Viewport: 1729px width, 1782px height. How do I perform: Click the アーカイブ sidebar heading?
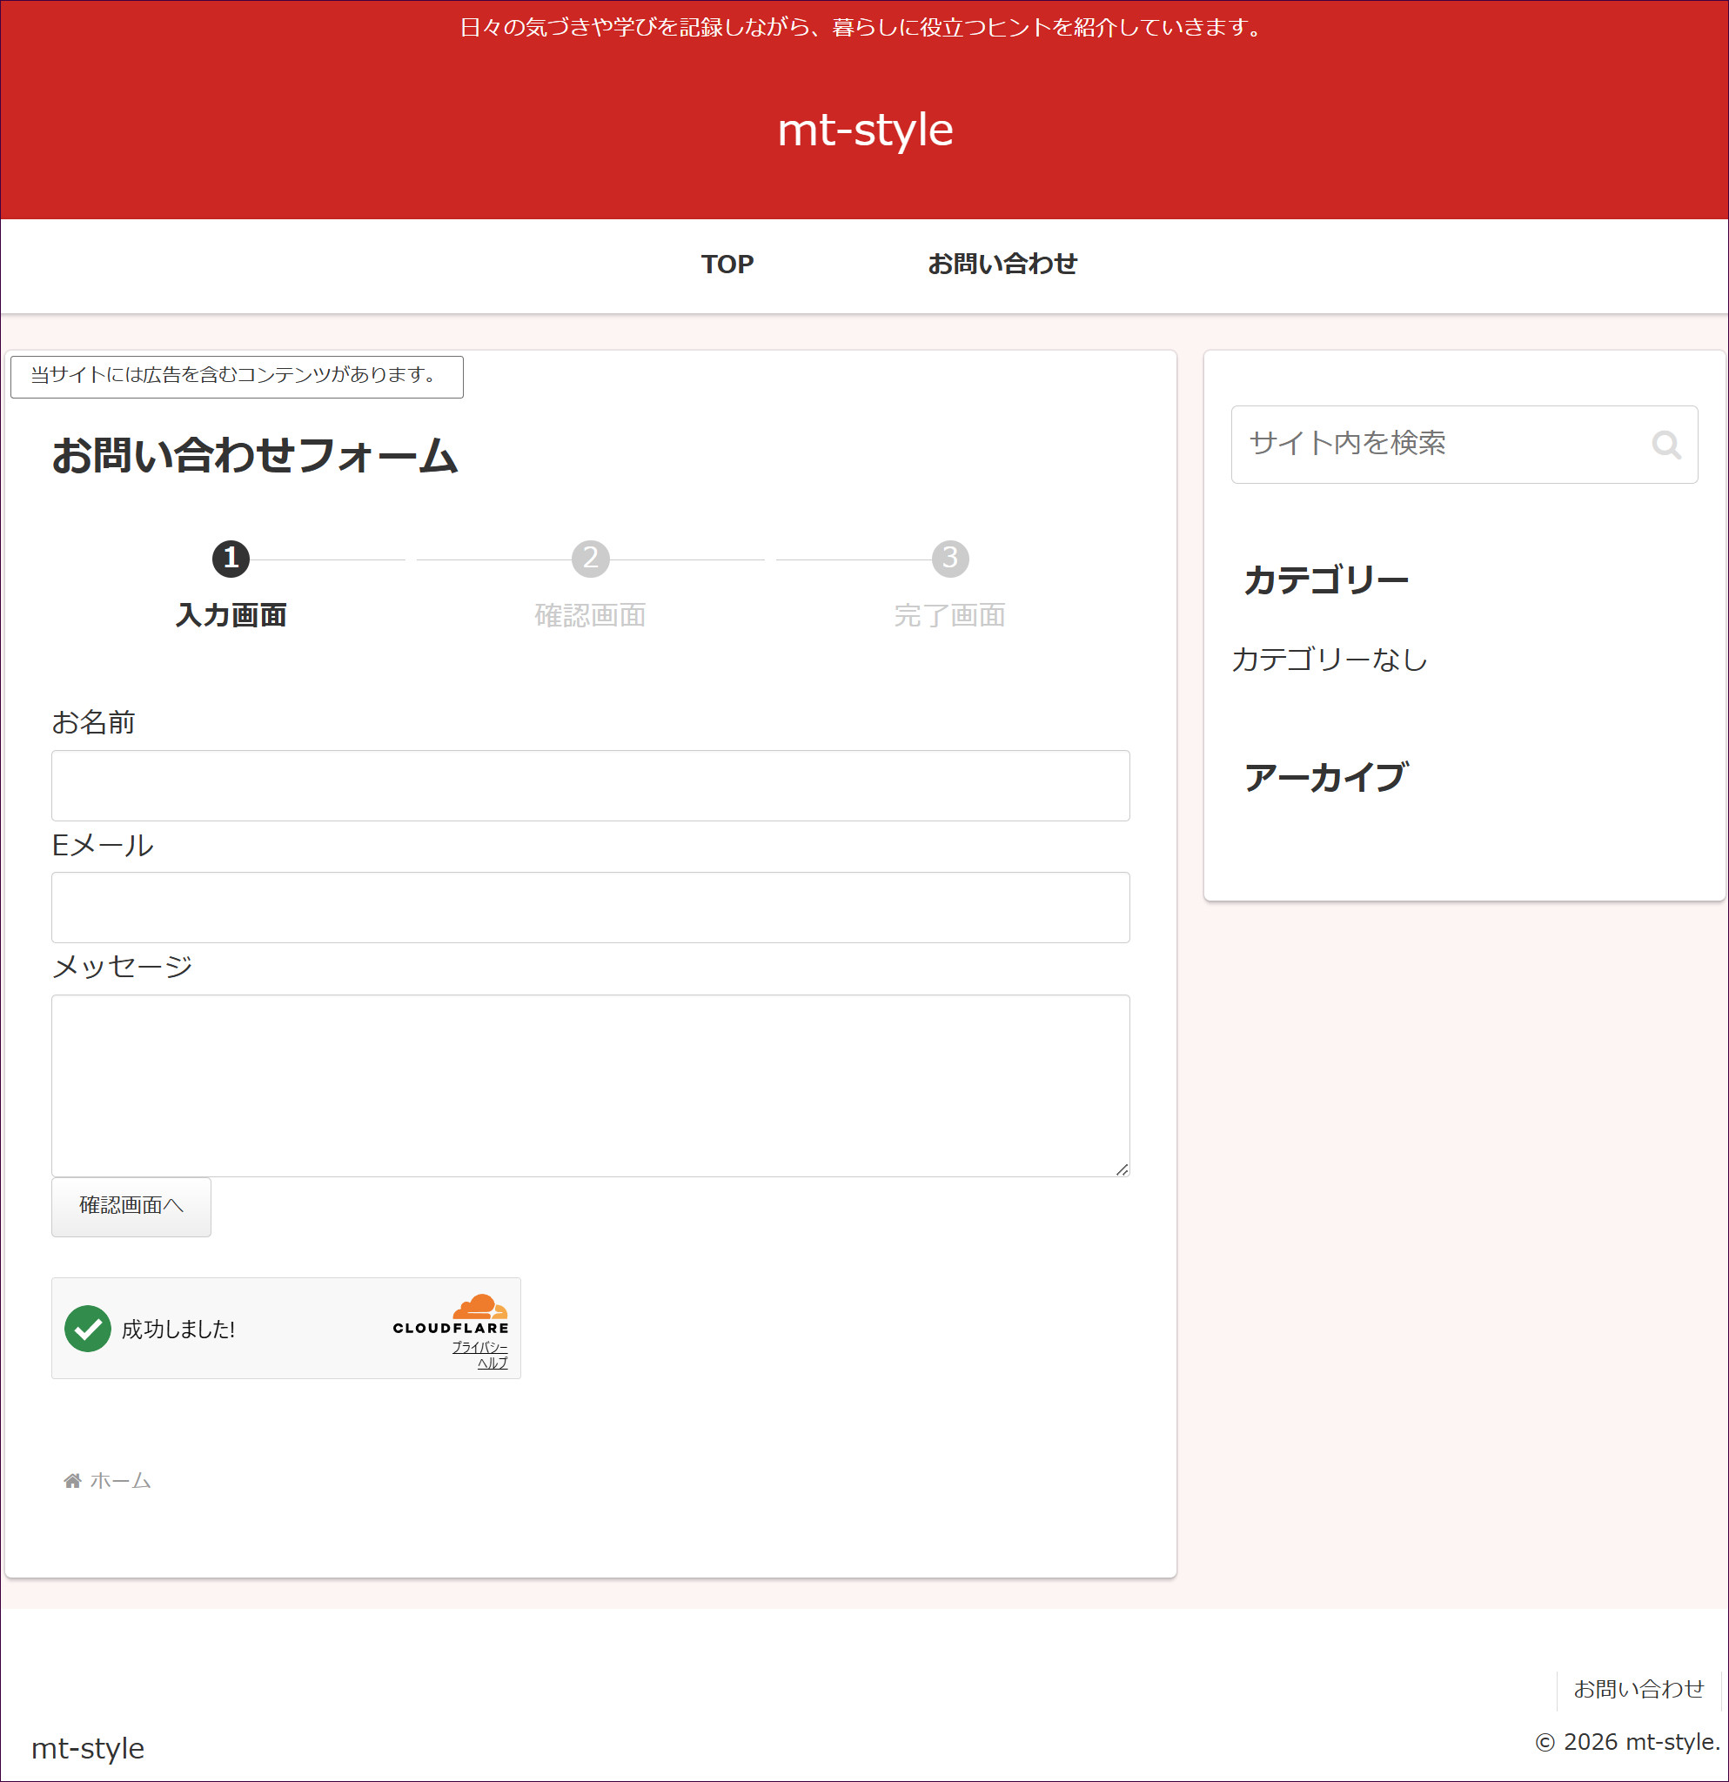[1326, 777]
